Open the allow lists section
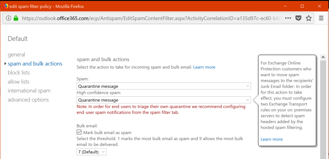 click(19, 82)
